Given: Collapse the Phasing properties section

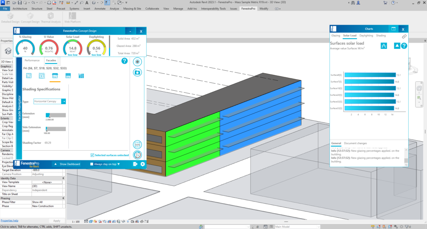Looking at the screenshot, I should pyautogui.click(x=63, y=198).
